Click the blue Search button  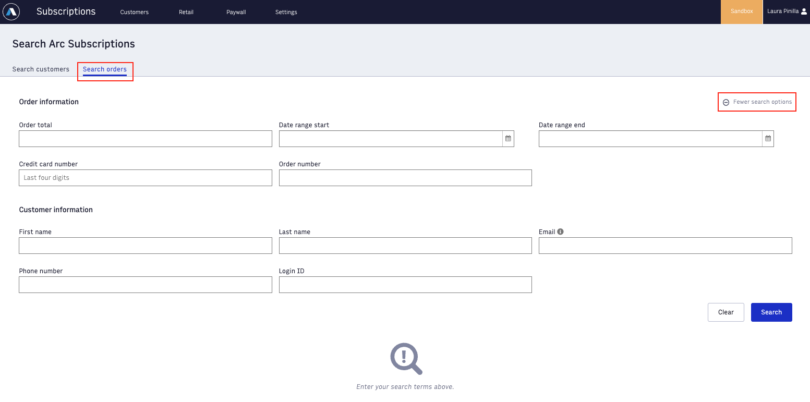771,312
